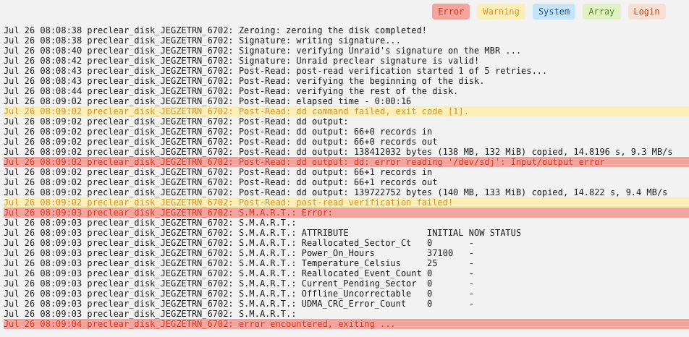
Task: Click the 'error encountered, exiting ...' line
Action: (x=346, y=324)
